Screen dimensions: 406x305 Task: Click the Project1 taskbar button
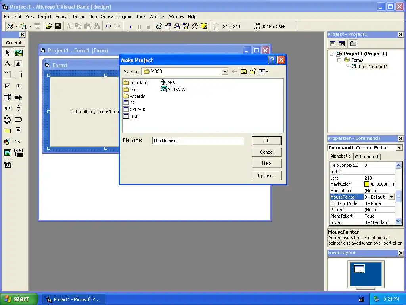coord(73,299)
